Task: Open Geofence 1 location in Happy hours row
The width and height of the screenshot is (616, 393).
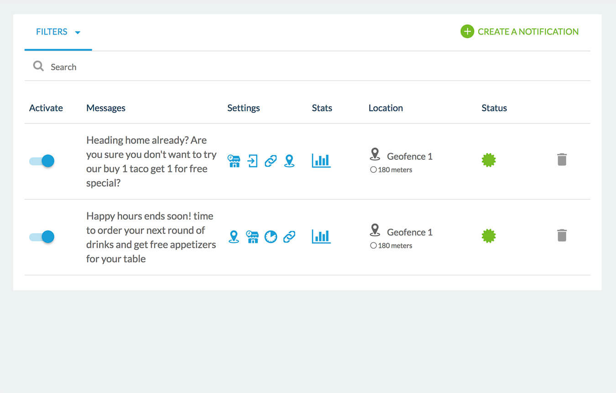Action: click(409, 232)
